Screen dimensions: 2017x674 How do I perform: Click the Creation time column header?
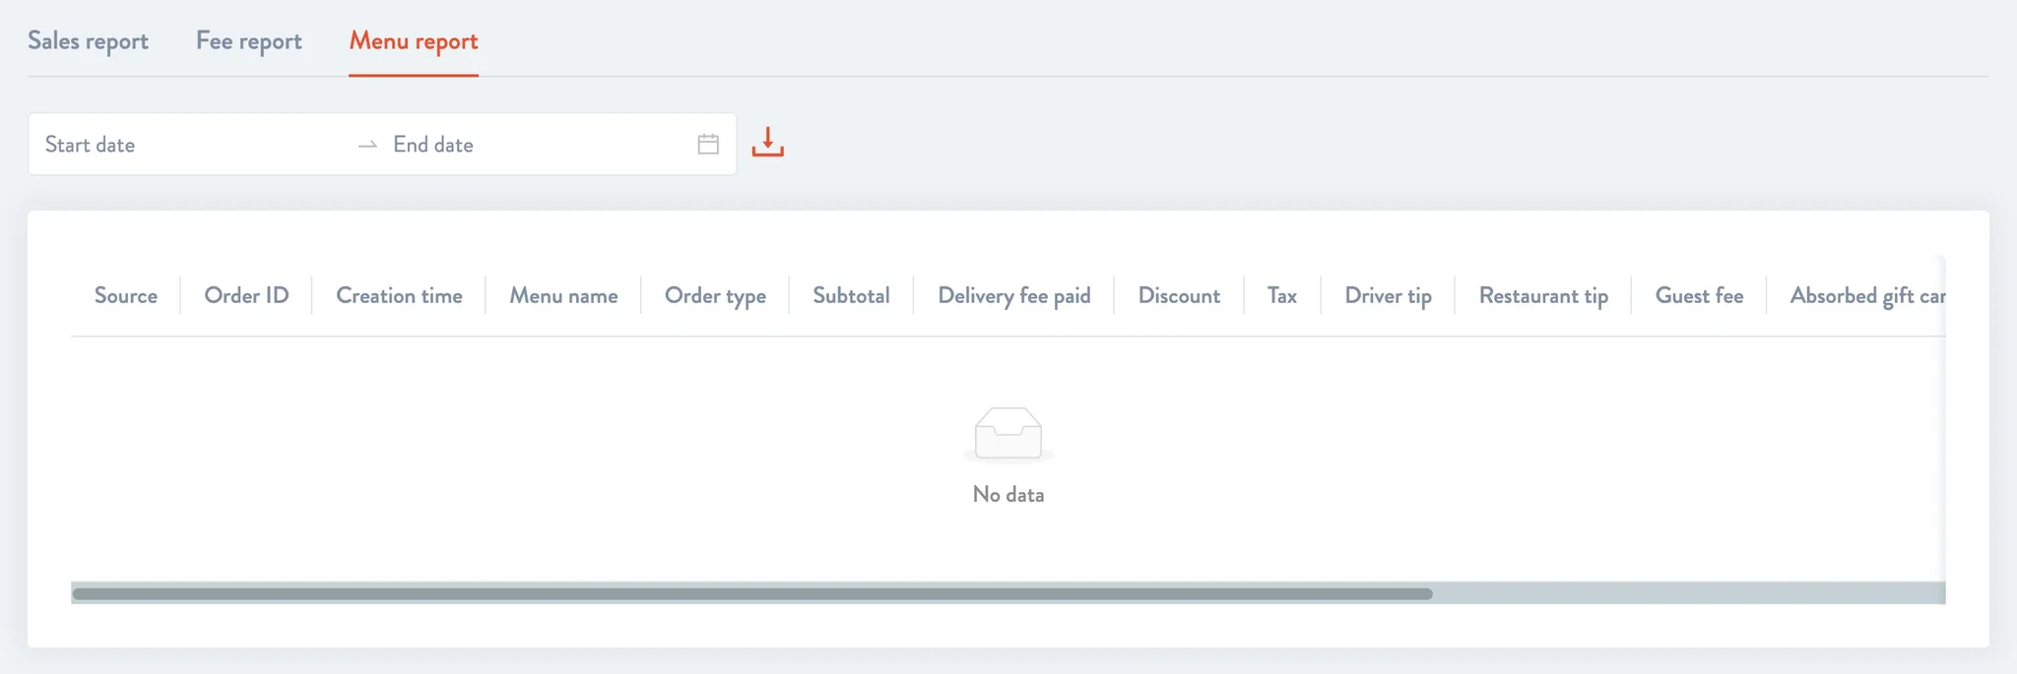399,295
